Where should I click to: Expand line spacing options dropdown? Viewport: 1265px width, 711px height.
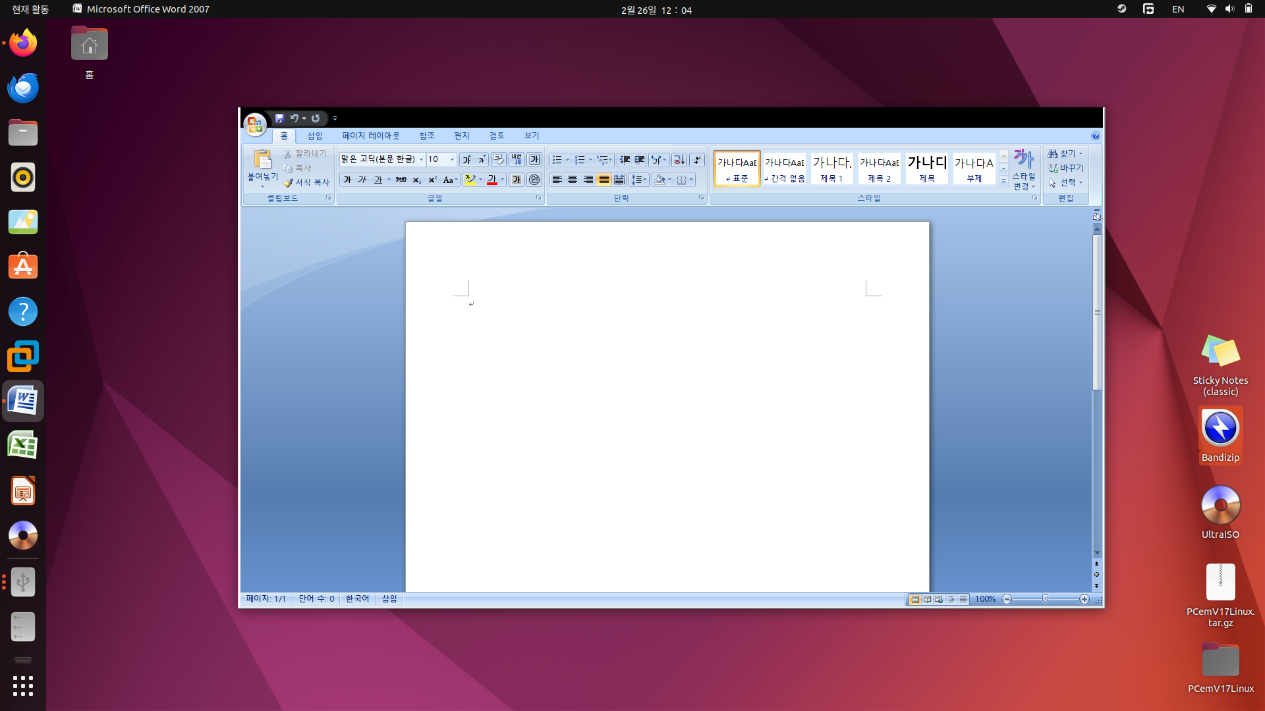coord(644,180)
